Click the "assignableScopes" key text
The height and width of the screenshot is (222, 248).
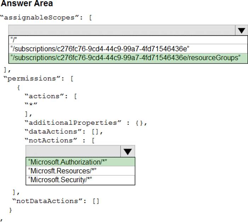42,17
